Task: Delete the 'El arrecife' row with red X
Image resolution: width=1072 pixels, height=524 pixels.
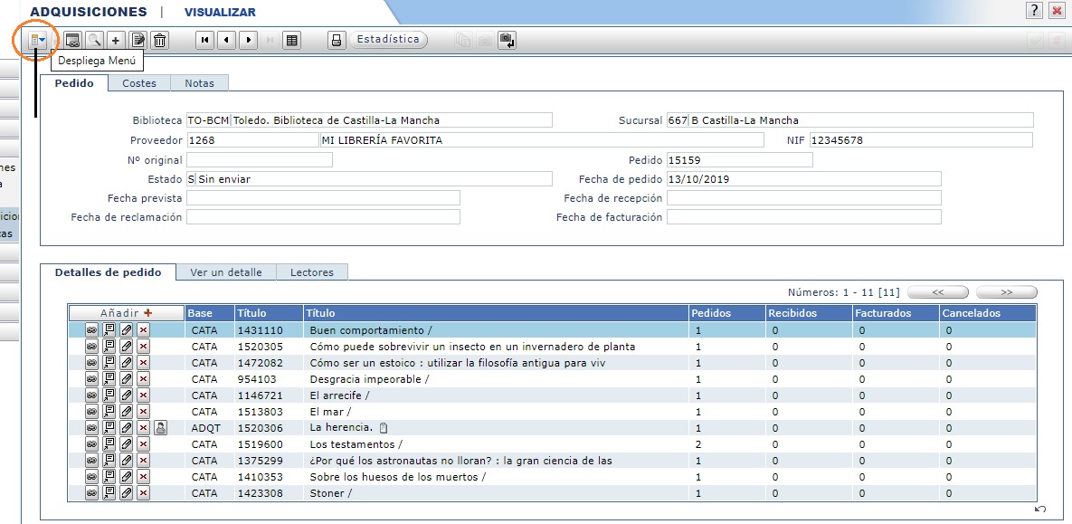Action: point(143,395)
